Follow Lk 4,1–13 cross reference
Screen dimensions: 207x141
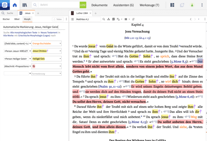coord(144,38)
